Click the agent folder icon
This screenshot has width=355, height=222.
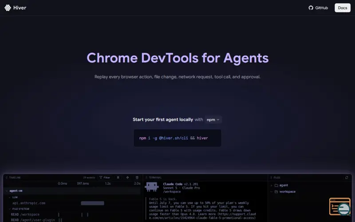pyautogui.click(x=276, y=185)
